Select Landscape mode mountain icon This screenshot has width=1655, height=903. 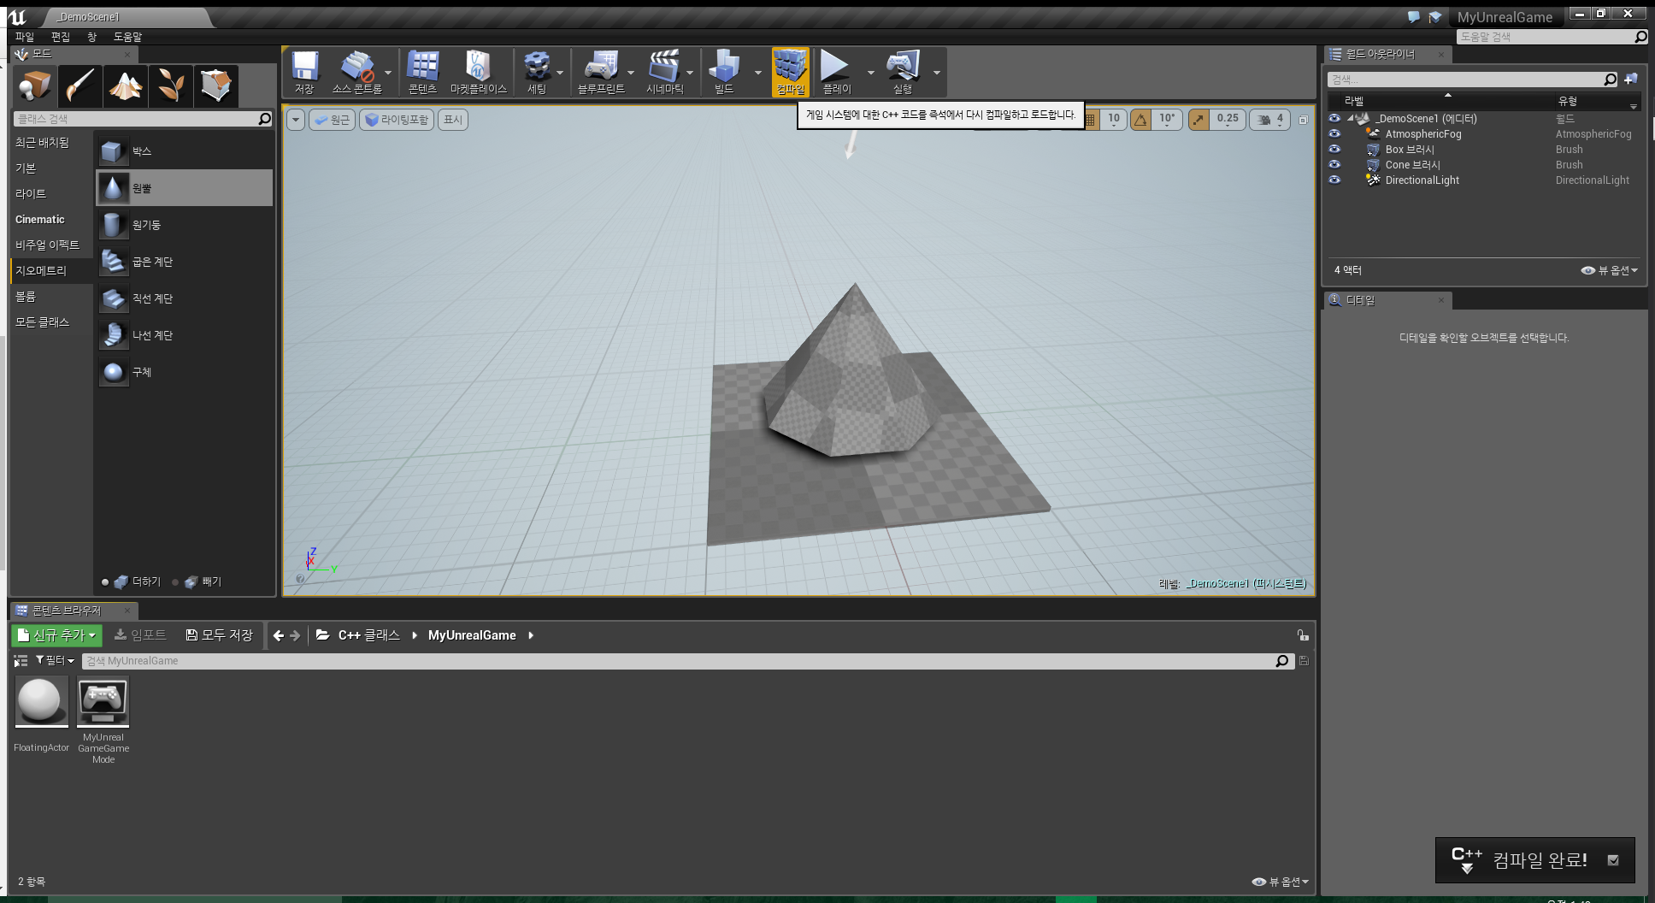[126, 86]
